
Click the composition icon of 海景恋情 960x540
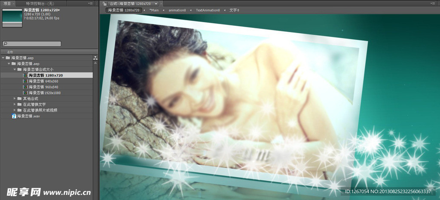25,87
